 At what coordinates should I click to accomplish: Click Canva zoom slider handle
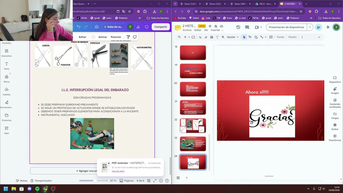(95, 181)
